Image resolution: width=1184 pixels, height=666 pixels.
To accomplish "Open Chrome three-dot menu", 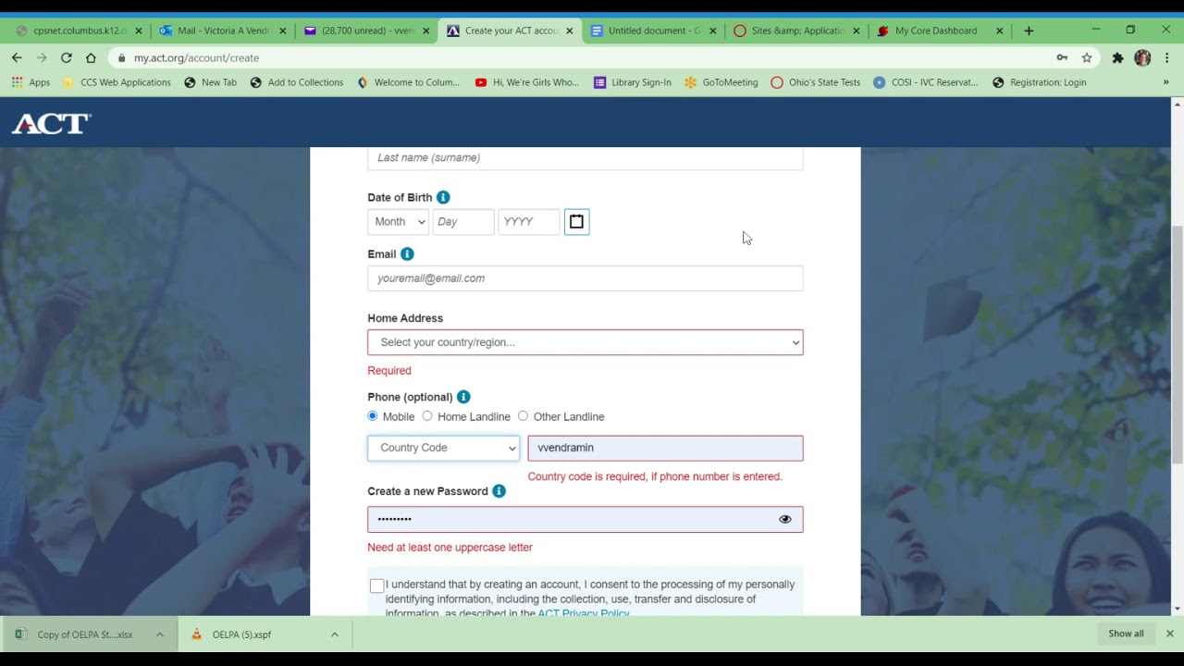I will point(1165,57).
